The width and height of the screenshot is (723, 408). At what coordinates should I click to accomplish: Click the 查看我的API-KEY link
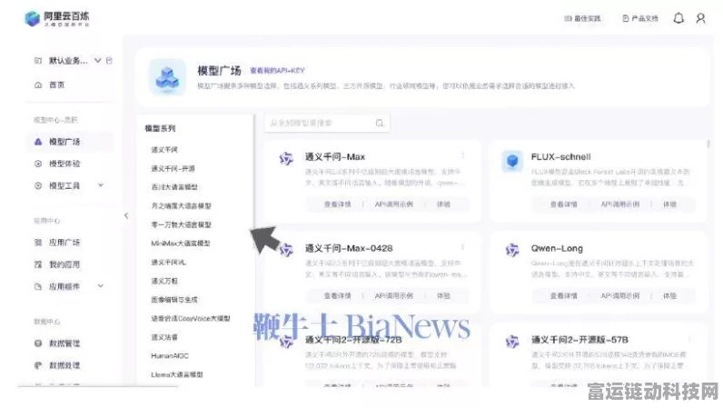(277, 71)
